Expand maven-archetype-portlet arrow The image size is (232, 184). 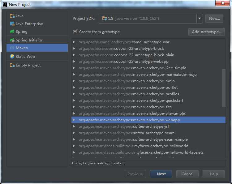pyautogui.click(x=74, y=88)
